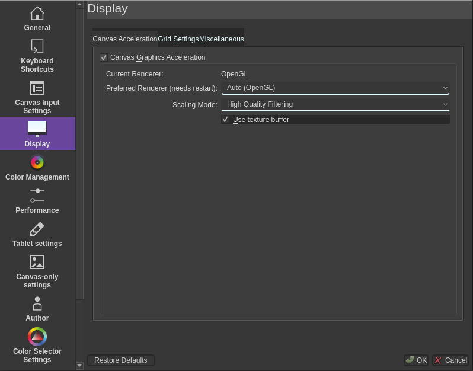Screen dimensions: 473x371
Task: Open the Scaling Mode dropdown
Action: pos(335,104)
